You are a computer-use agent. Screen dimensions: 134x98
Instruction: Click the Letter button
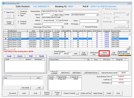(x=24, y=93)
